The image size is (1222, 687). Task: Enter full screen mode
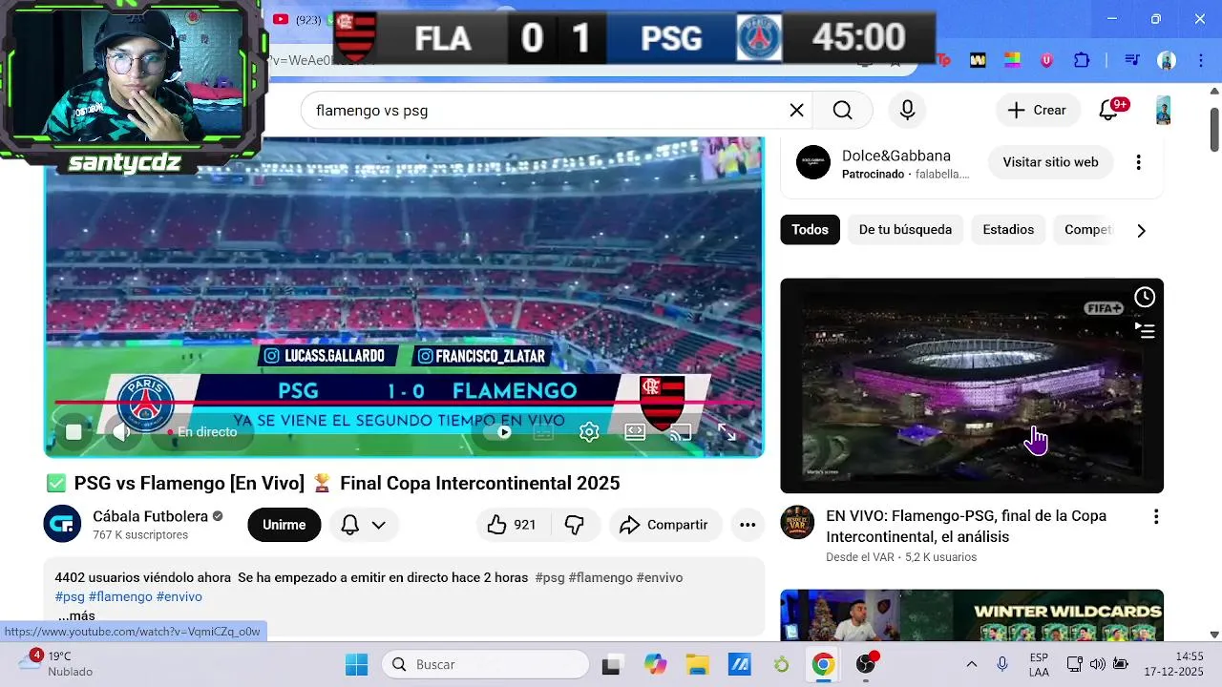coord(727,432)
